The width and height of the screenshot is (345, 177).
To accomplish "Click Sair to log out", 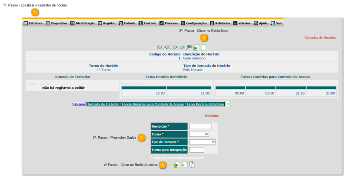I will click(x=276, y=23).
